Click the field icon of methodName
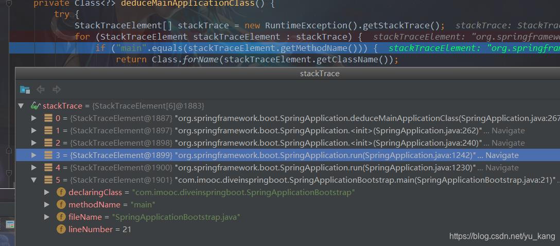 61,205
